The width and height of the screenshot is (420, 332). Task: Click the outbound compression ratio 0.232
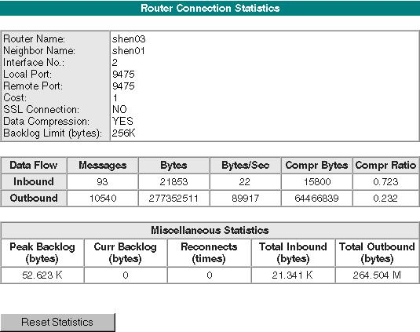(385, 199)
